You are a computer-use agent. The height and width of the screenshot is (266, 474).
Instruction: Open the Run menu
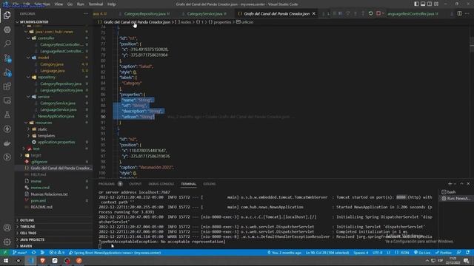click(x=81, y=4)
